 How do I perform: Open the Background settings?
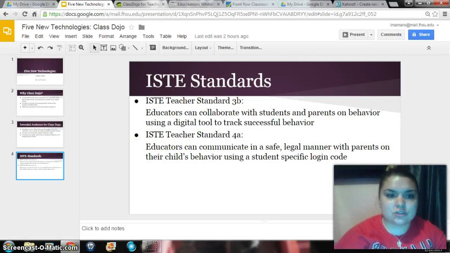(x=175, y=48)
